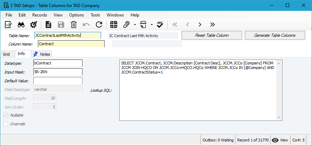
Task: Toggle the Nullable checkbox
Action: [x=6, y=116]
